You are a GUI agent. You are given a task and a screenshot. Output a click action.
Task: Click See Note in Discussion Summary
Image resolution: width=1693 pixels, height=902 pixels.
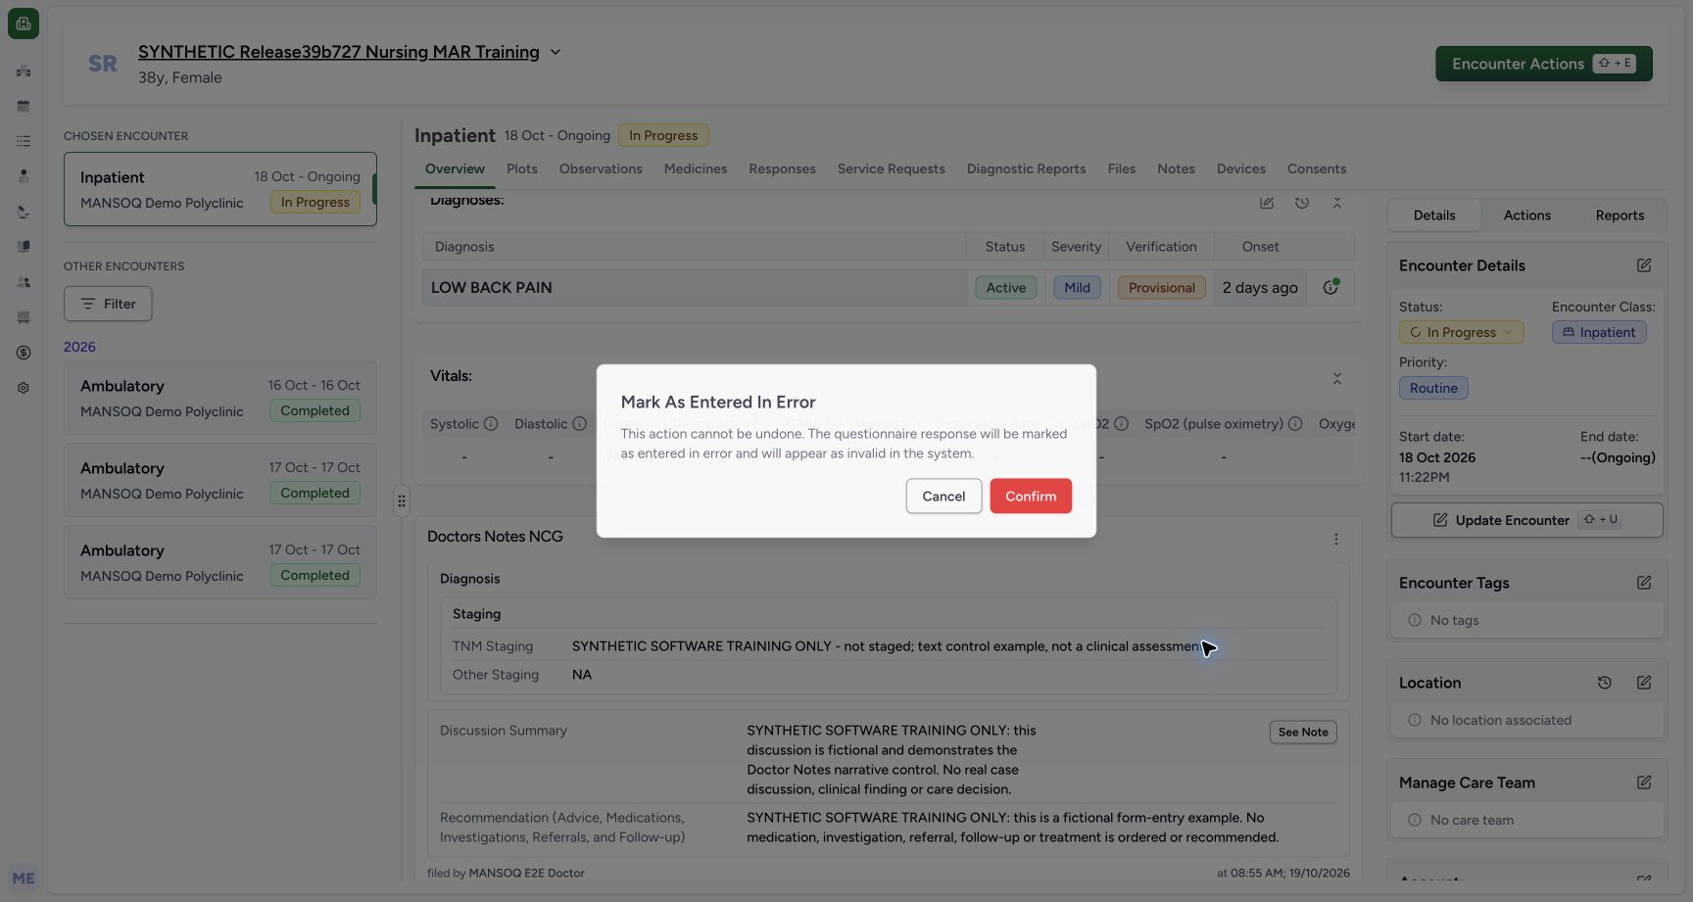[x=1303, y=733]
